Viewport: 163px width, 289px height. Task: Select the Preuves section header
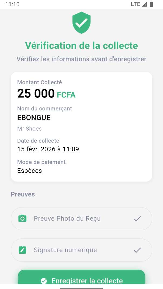coord(23,194)
